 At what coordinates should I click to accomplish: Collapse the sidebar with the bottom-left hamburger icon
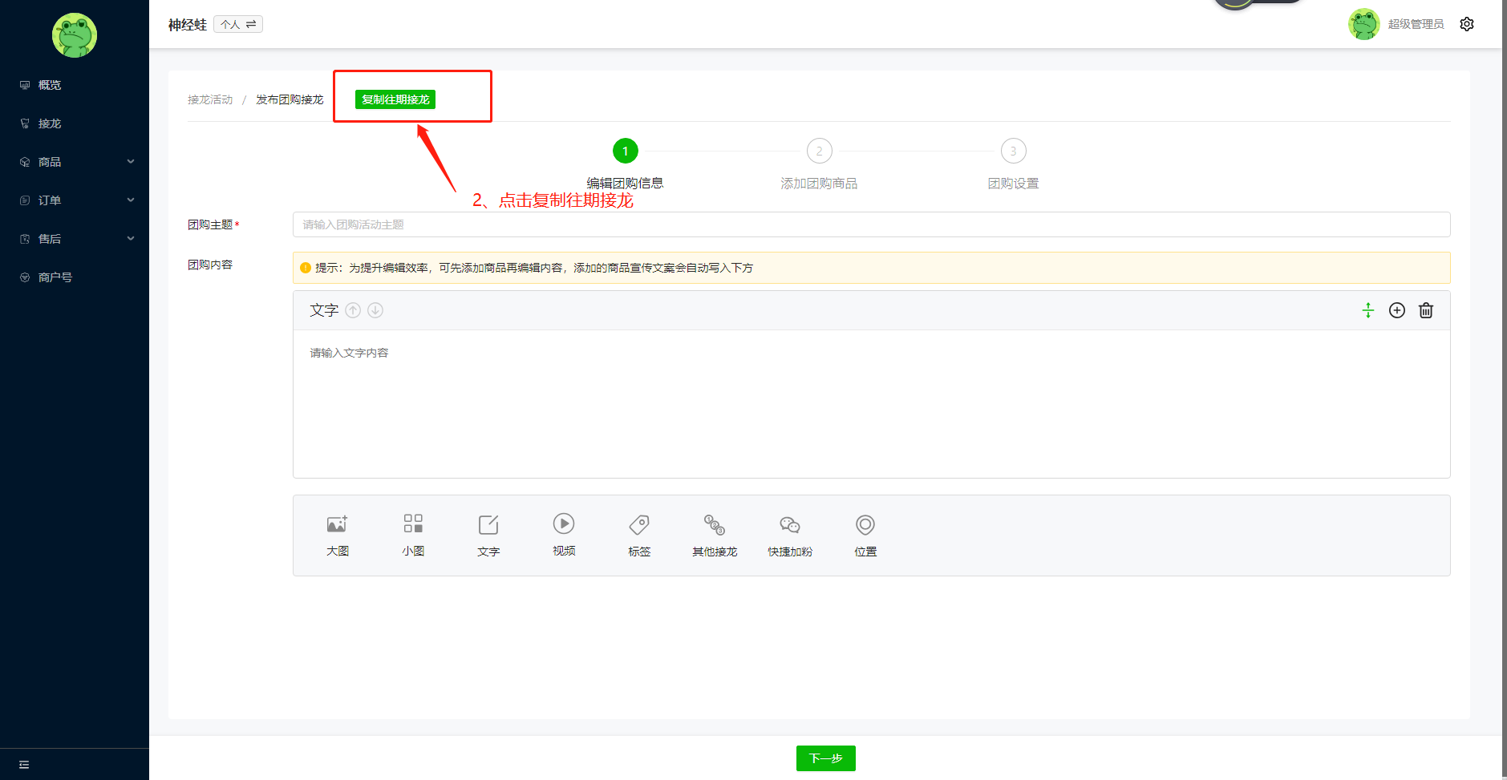click(x=24, y=765)
